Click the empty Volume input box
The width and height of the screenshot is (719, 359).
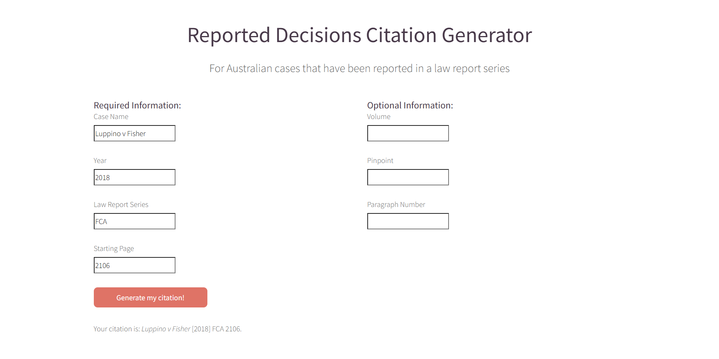[408, 133]
